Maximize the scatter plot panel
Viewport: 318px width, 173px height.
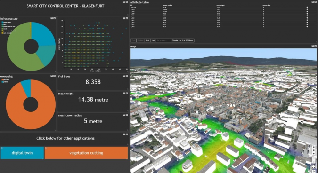(x=127, y=18)
